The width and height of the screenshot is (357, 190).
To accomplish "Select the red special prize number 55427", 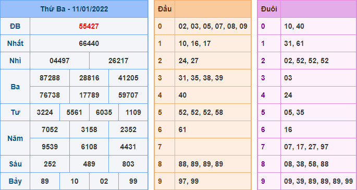I will [89, 26].
